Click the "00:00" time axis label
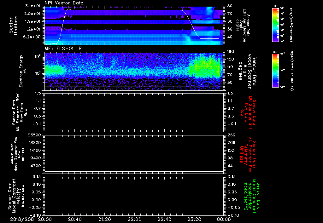This screenshot has height=223, width=323. click(224, 219)
